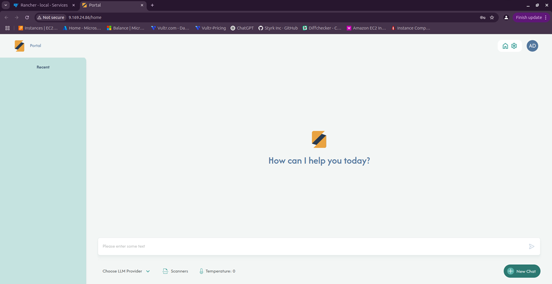The image size is (552, 284).
Task: Click the Portal logo in the header
Action: tap(19, 46)
